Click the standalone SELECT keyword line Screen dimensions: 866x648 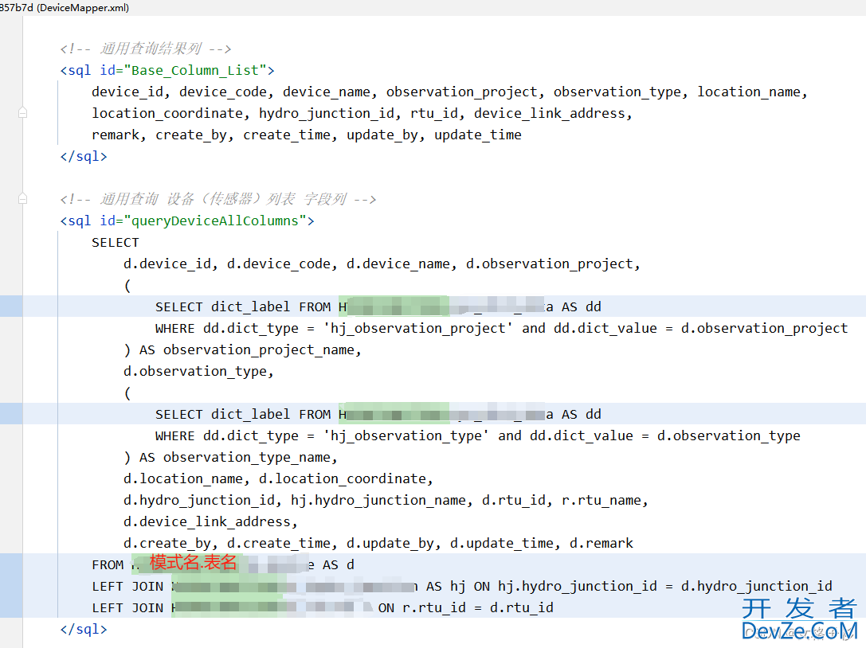click(115, 242)
